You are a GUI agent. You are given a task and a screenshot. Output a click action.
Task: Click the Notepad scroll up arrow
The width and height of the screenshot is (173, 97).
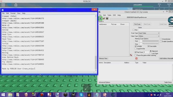tap(96, 16)
